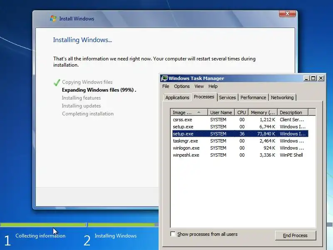
Task: Open the Help menu in Task Manager
Action: [x=213, y=86]
